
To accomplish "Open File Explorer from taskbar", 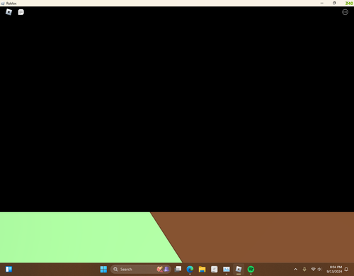I will click(202, 269).
